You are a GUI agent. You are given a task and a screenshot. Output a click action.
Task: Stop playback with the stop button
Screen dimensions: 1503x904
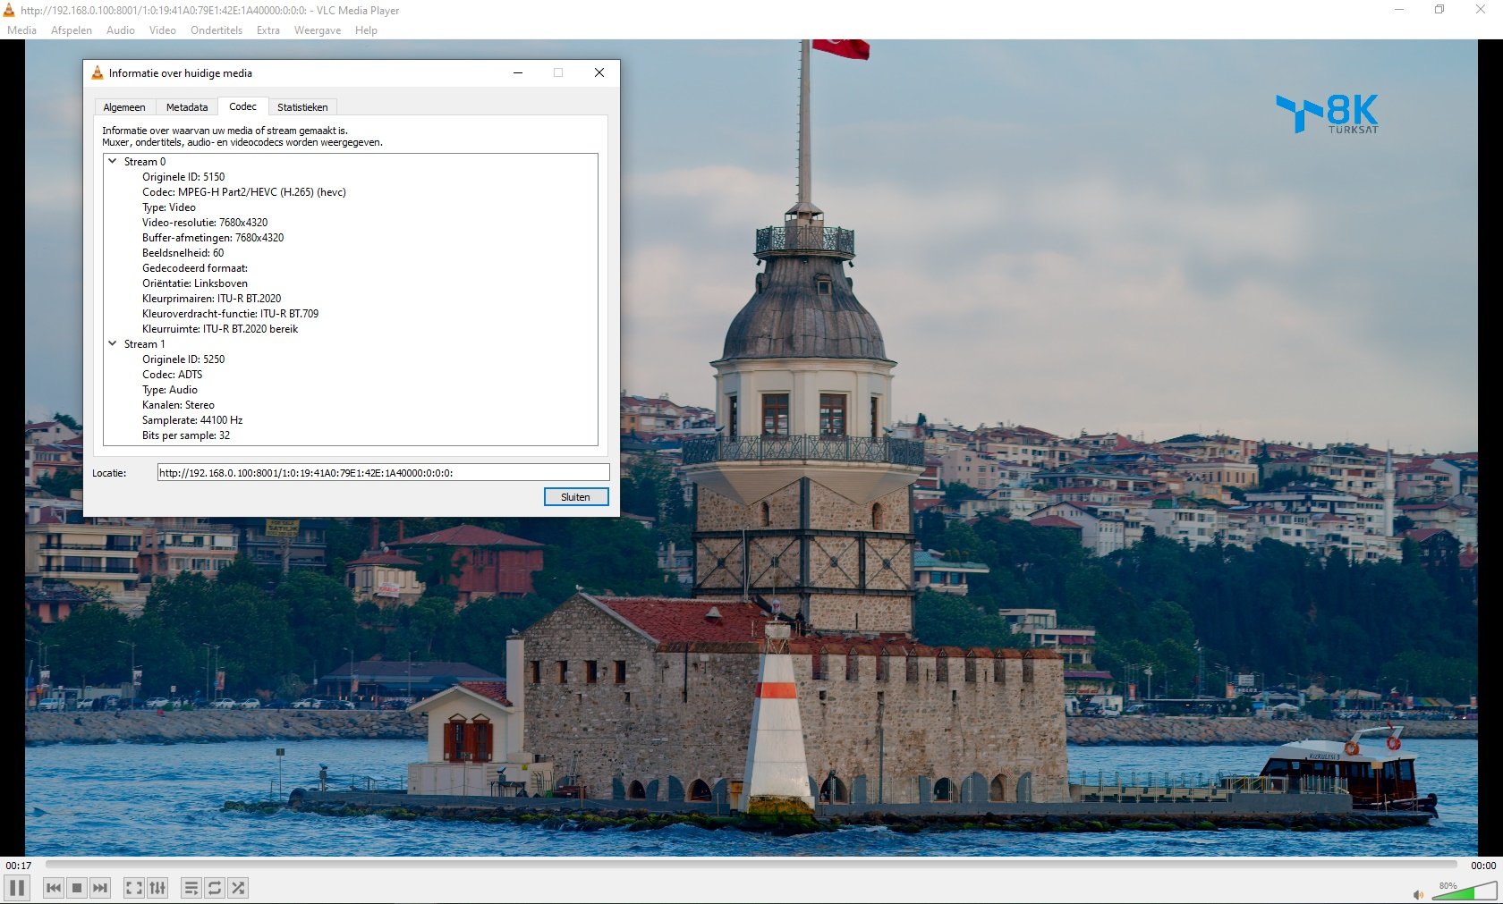coord(77,888)
